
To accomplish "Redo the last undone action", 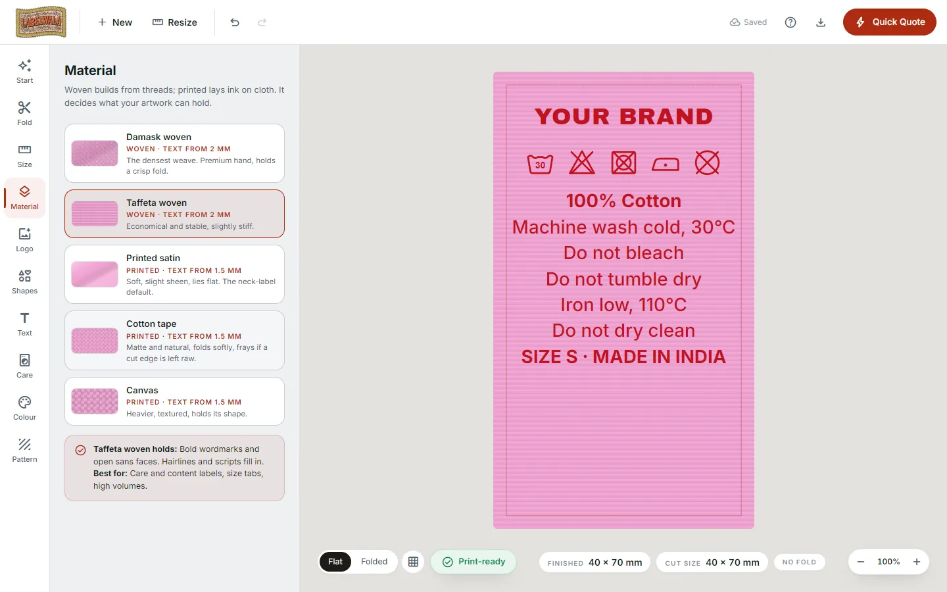I will (x=262, y=22).
